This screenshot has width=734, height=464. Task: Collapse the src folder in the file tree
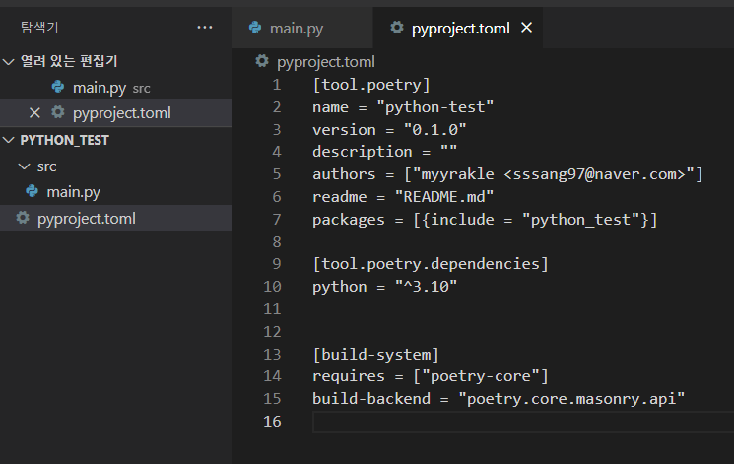25,166
